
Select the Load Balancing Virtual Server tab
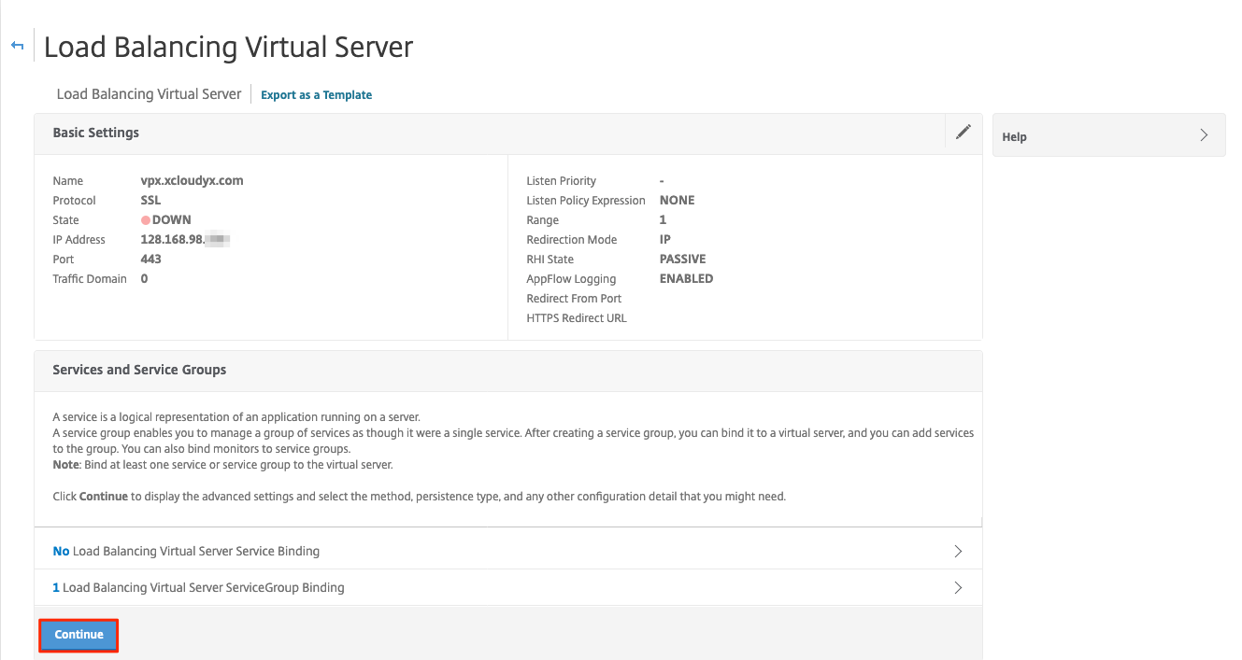coord(148,93)
